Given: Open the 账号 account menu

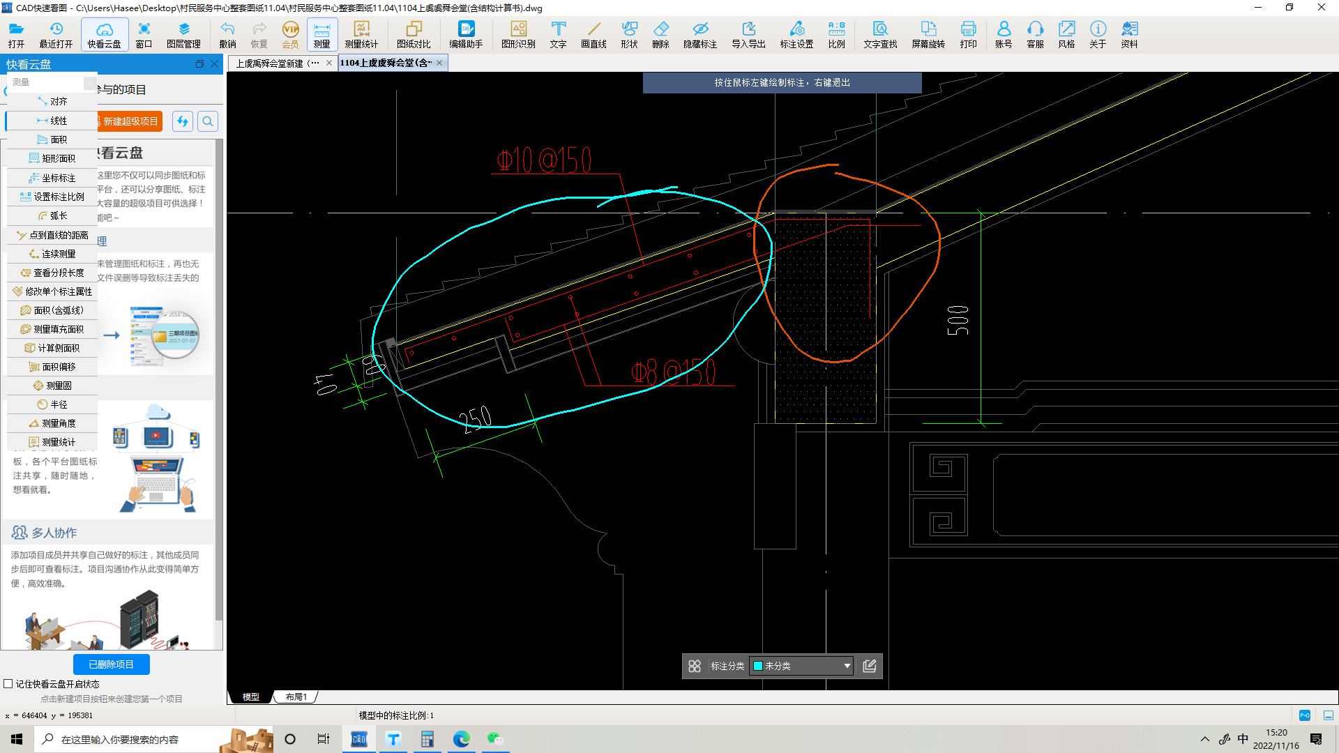Looking at the screenshot, I should point(1004,34).
